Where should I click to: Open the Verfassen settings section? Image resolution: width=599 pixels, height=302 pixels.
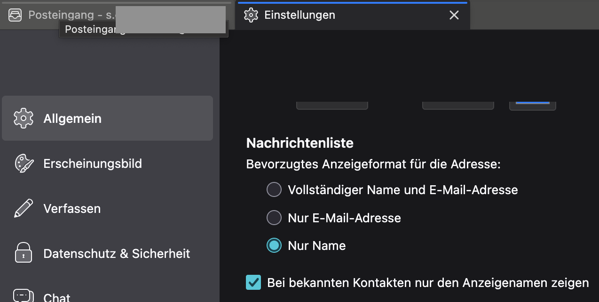click(72, 209)
